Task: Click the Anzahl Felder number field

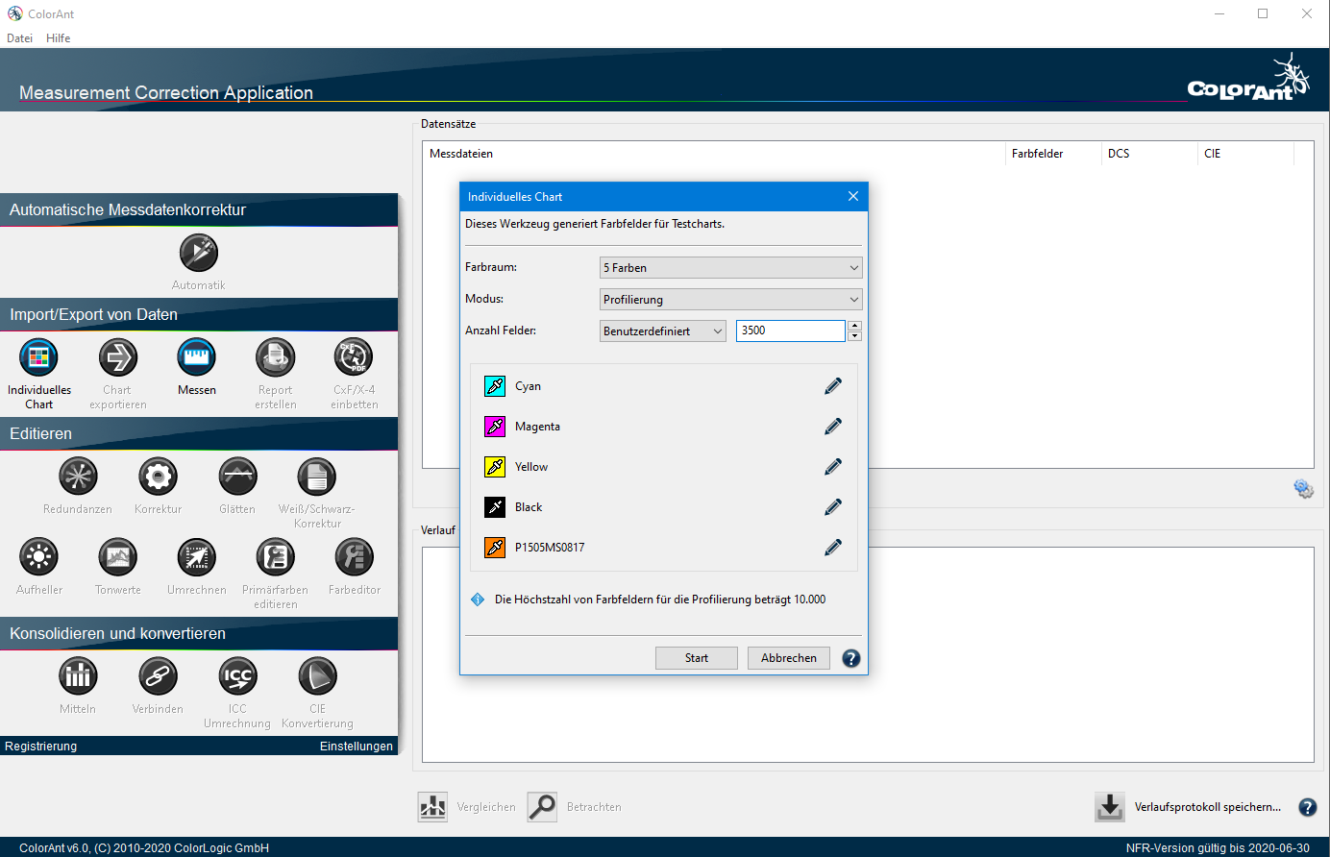Action: [790, 331]
